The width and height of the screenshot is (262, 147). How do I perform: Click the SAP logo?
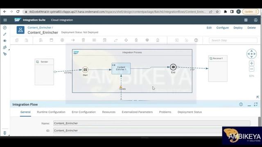tap(18, 20)
